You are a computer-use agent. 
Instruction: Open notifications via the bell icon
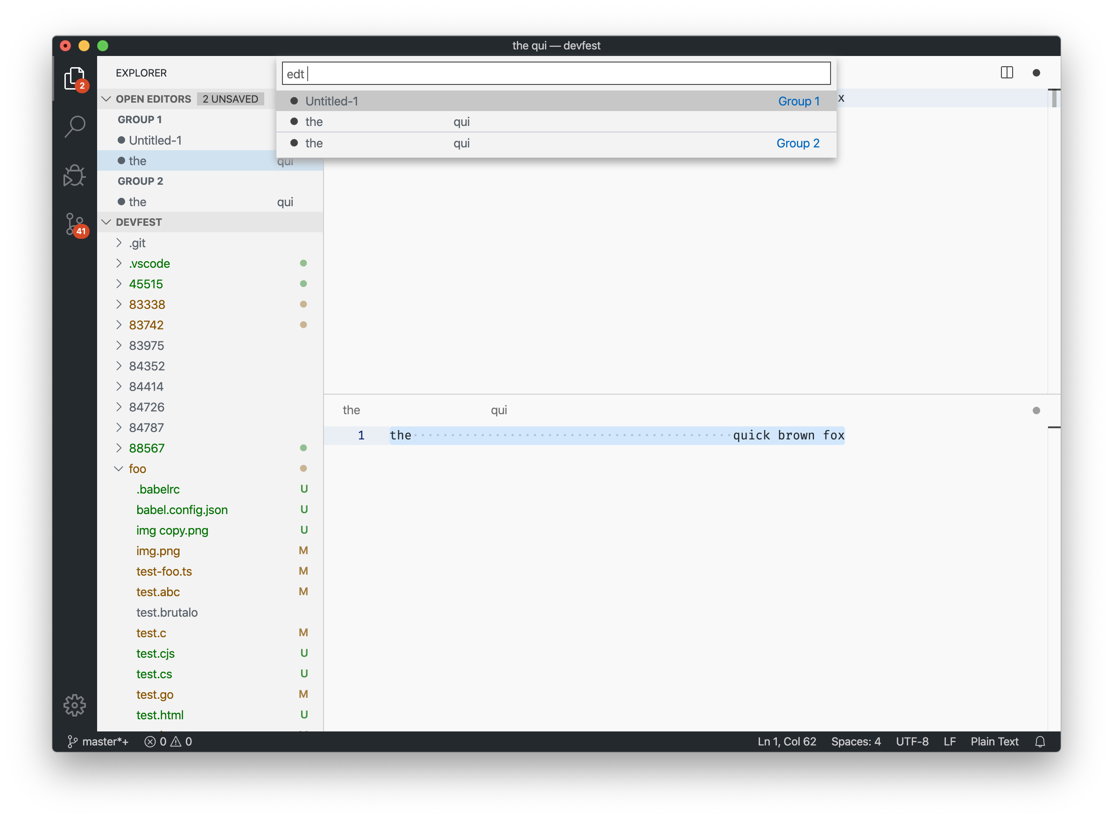coord(1040,742)
